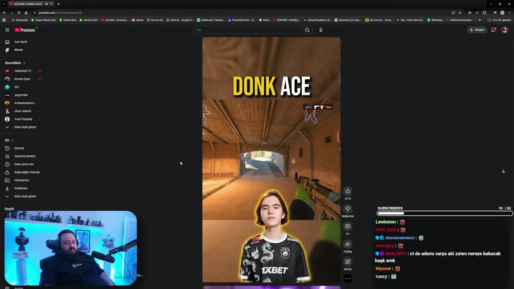Click the search magnifier button
This screenshot has width=514, height=289.
tap(307, 30)
